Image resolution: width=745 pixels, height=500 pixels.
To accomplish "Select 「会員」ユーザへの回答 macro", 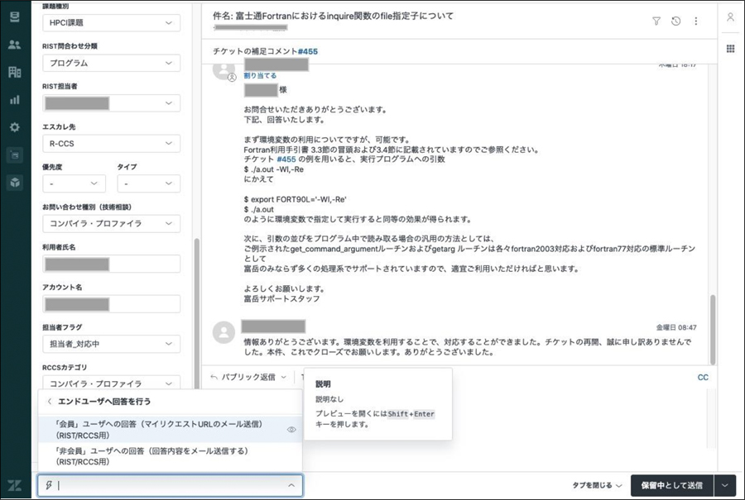I will click(x=170, y=429).
